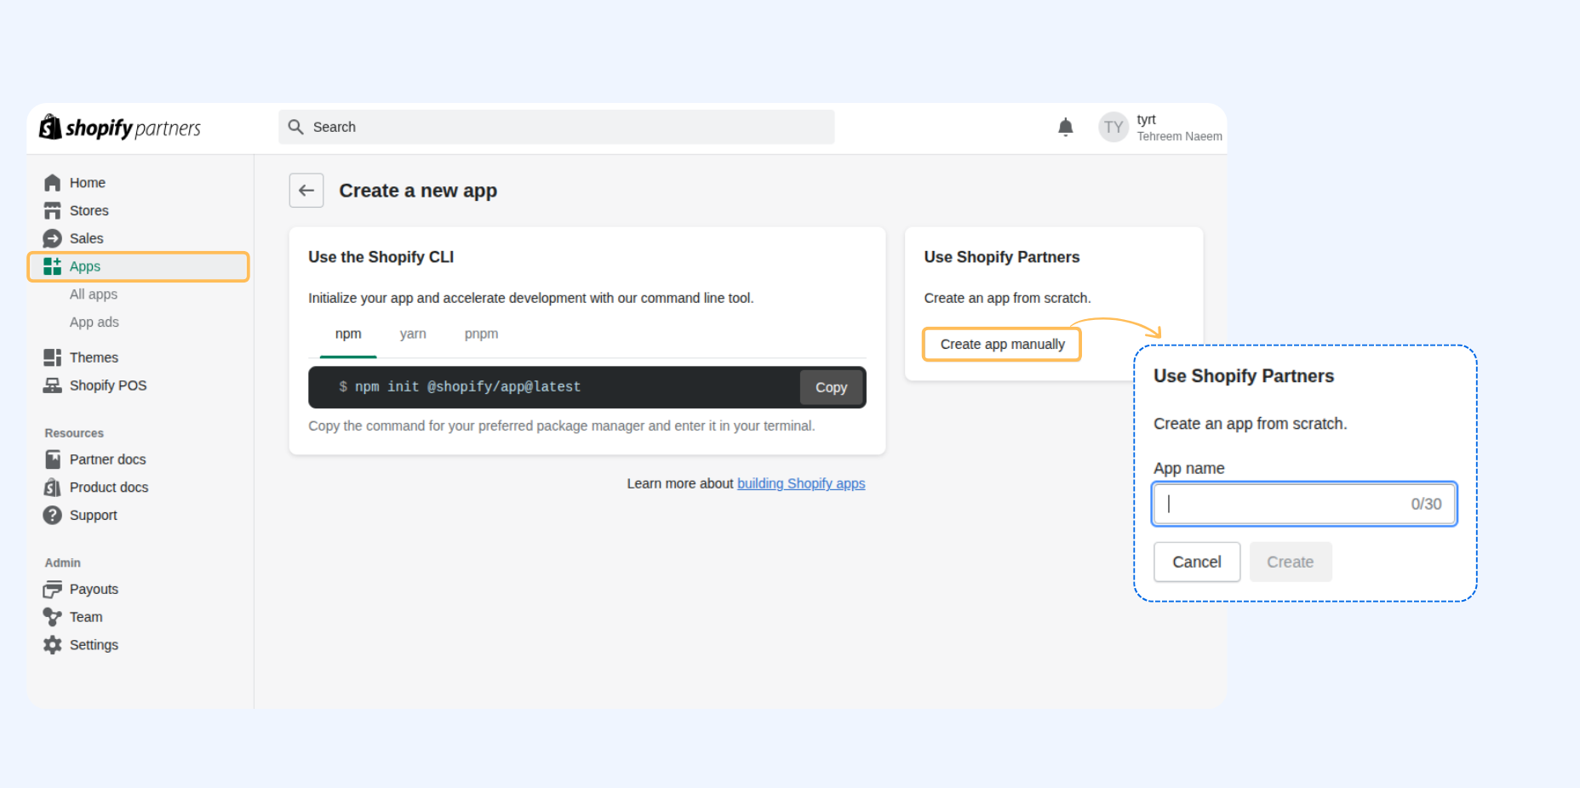Viewport: 1580px width, 788px height.
Task: Click the Shopify POS icon
Action: click(x=53, y=385)
